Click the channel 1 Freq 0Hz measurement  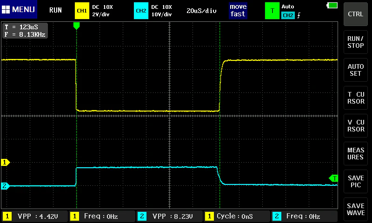(x=102, y=216)
